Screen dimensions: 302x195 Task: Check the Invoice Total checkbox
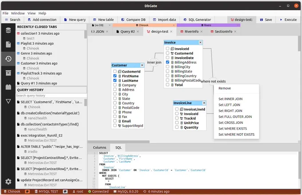(x=167, y=84)
